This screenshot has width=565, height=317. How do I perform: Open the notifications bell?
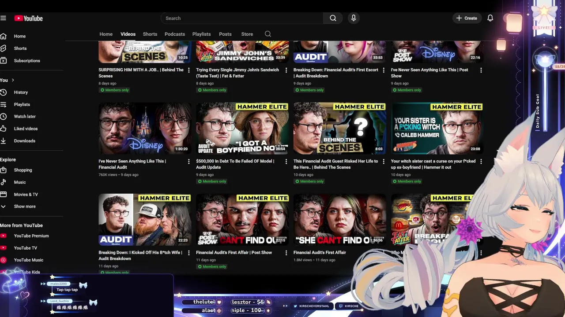click(x=490, y=18)
